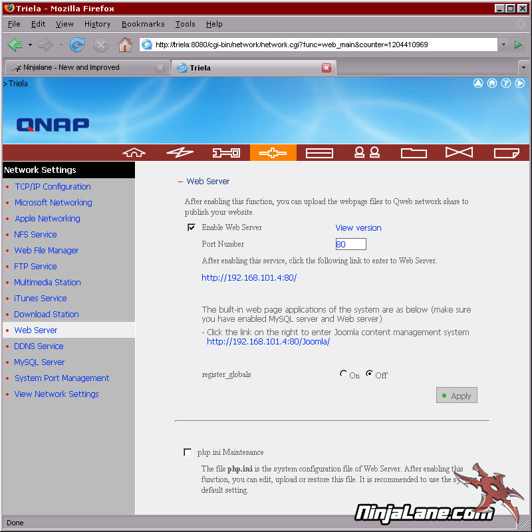Open Back button history dropdown arrow
Viewport: 532px width, 532px height.
pyautogui.click(x=30, y=45)
